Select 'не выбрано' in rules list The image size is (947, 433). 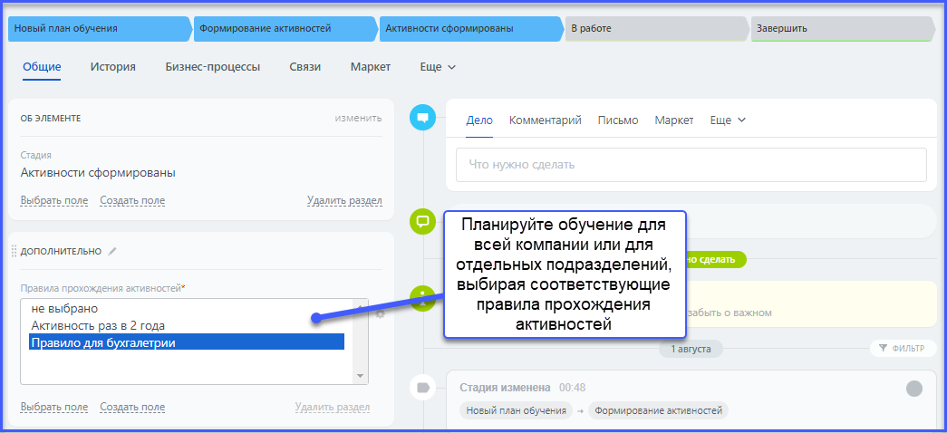coord(64,309)
